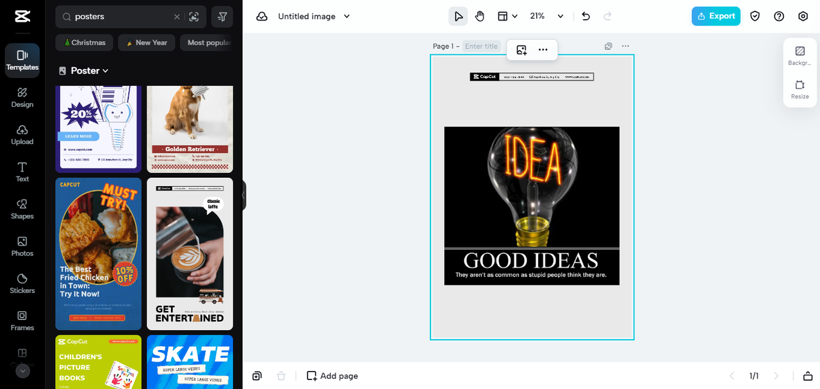The image size is (820, 389).
Task: Click the add image icon in floating toolbar
Action: tap(521, 50)
